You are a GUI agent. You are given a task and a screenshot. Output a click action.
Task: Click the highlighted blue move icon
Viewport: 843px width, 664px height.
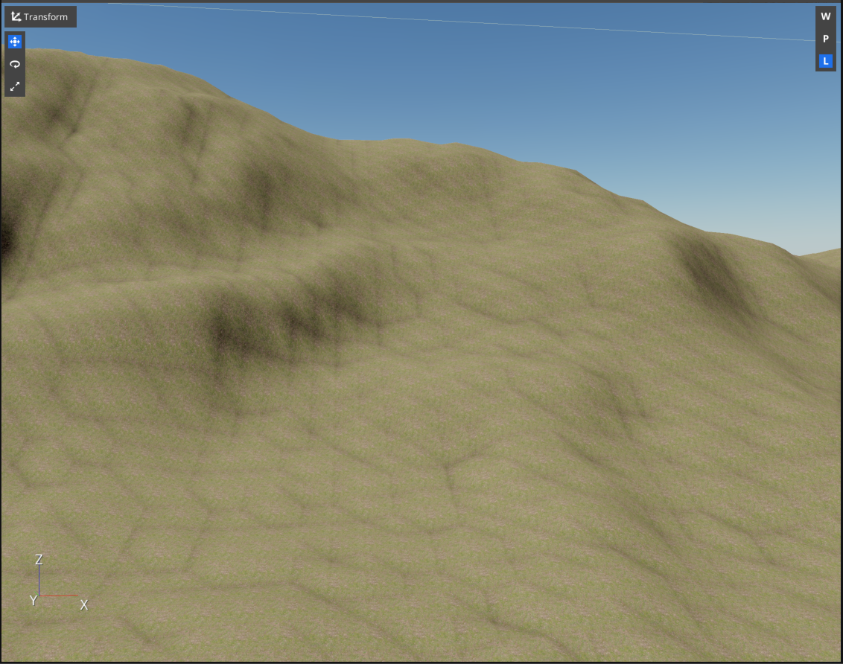click(x=14, y=42)
